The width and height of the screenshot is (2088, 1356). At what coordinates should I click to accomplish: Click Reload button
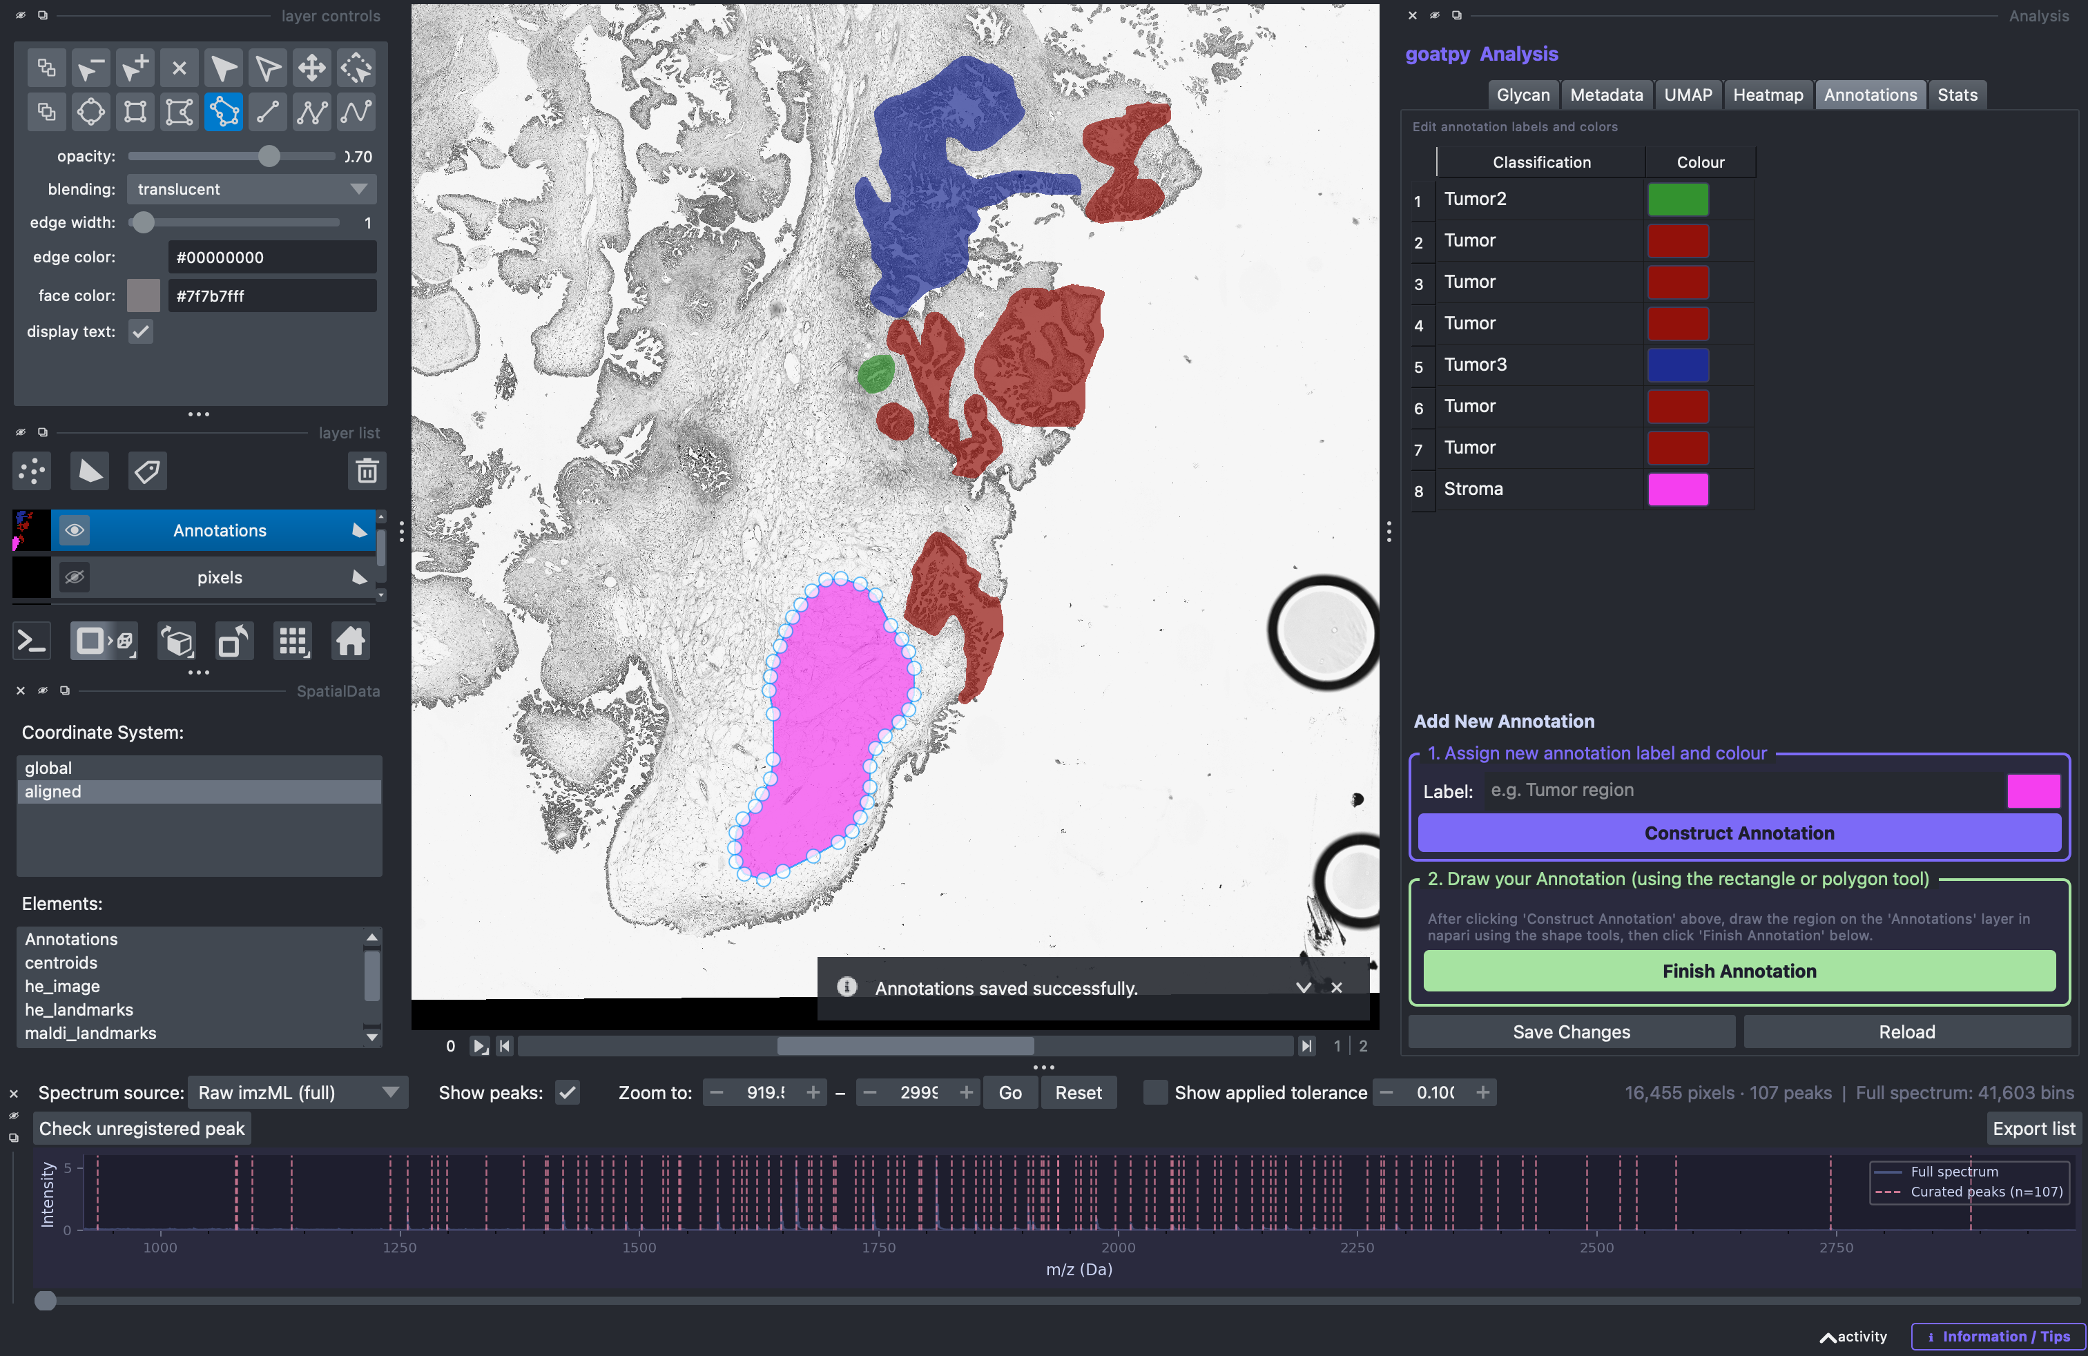click(1906, 1032)
